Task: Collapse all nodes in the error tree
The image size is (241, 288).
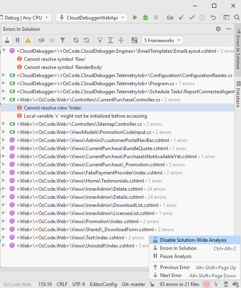Action: pos(121,40)
